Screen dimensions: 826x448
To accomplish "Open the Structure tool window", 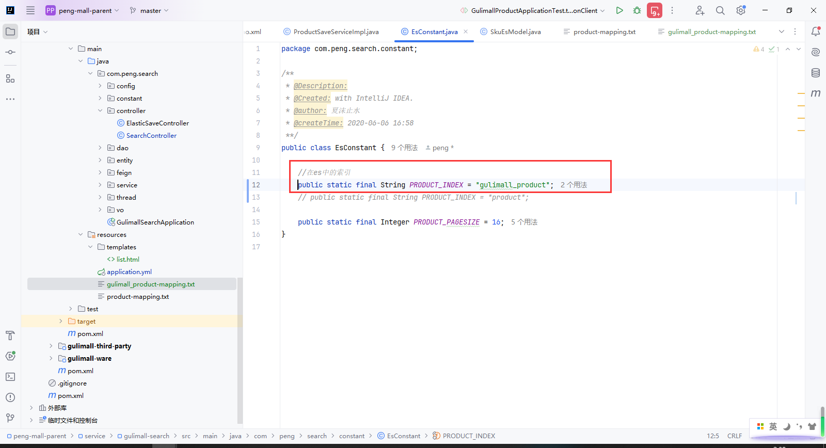I will coord(10,78).
